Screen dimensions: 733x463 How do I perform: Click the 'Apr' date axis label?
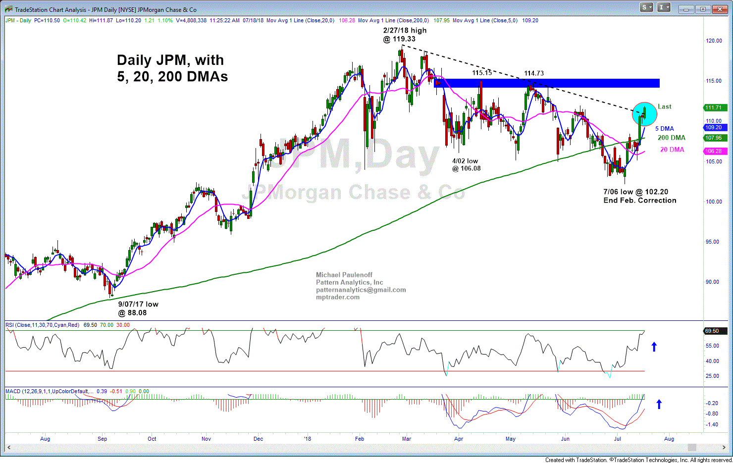coord(459,439)
